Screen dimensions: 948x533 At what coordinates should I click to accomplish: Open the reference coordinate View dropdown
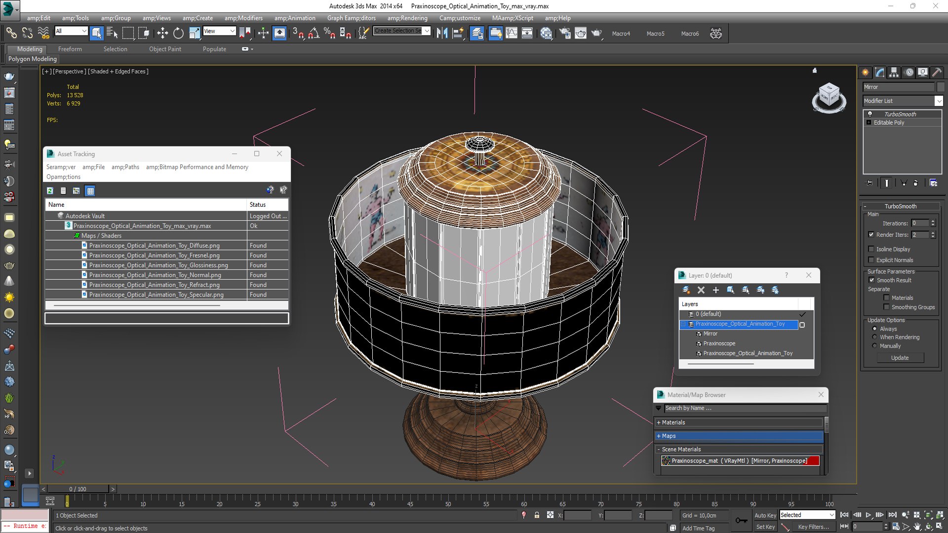(219, 31)
